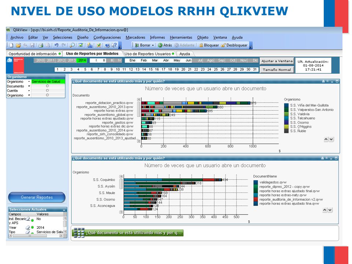
Task: Activate the What's This pointer help icon
Action: point(114,45)
